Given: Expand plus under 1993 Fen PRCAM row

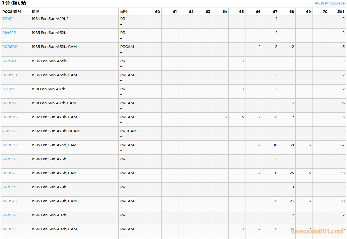Looking at the screenshot, I should [x=121, y=150].
